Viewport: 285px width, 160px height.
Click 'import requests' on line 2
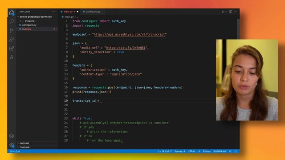click(86, 26)
